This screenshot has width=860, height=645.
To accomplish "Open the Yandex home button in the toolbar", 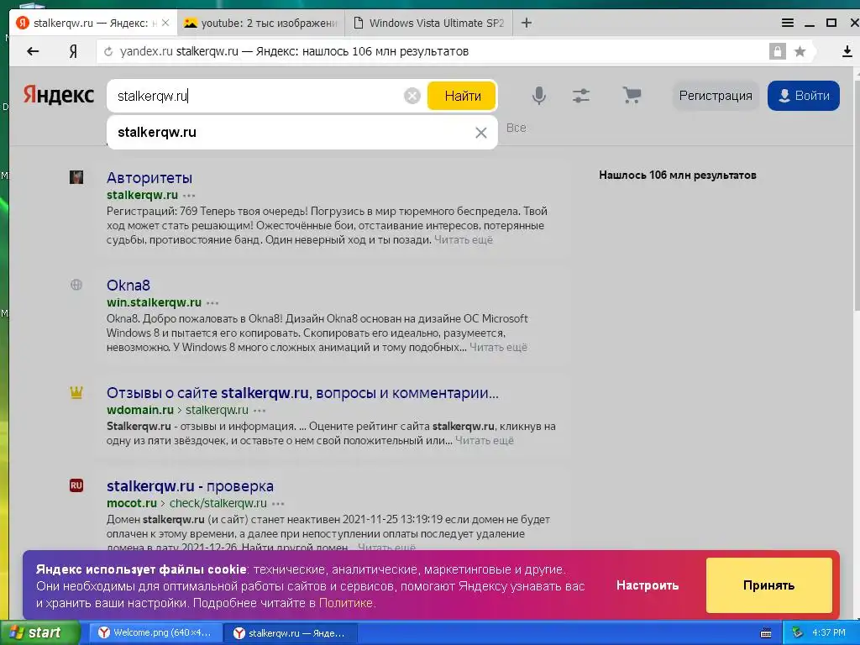I will 73,51.
